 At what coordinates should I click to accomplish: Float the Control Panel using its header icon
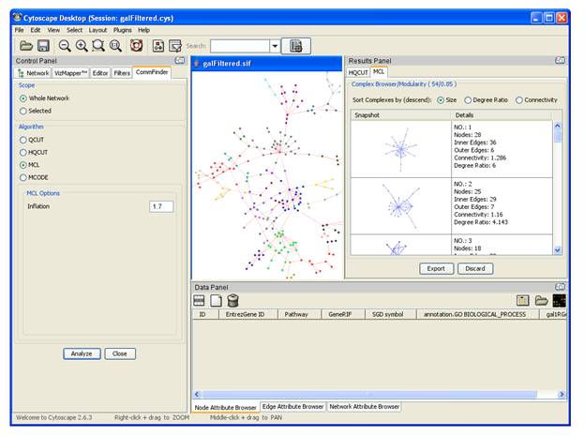pos(180,60)
